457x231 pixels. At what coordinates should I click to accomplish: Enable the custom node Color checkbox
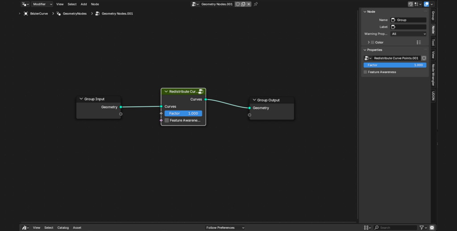(x=373, y=42)
